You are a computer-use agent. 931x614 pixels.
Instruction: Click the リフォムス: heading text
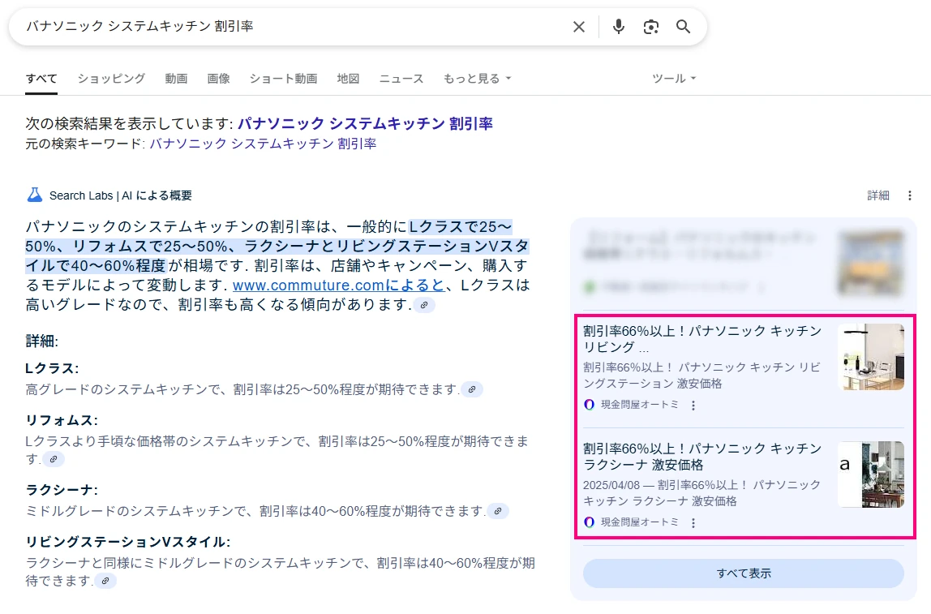62,420
